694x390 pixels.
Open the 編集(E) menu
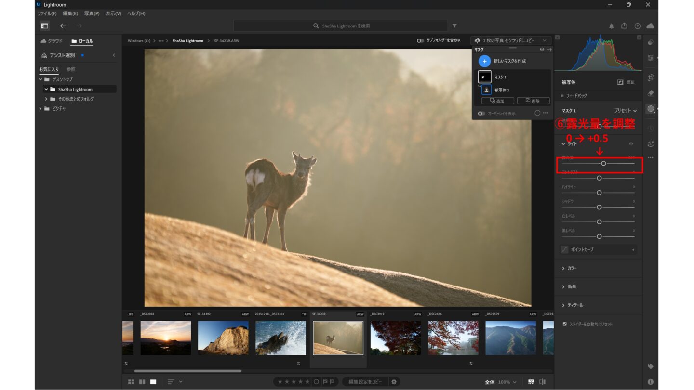tap(70, 13)
